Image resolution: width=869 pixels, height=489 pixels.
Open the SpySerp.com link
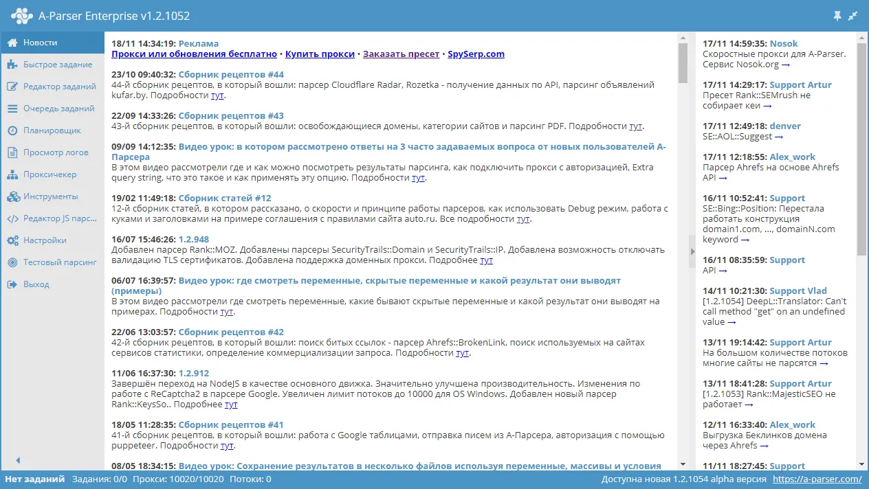coord(476,54)
